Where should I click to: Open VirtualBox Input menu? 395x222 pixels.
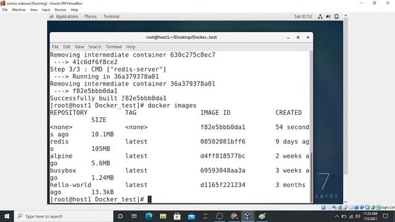click(46, 10)
